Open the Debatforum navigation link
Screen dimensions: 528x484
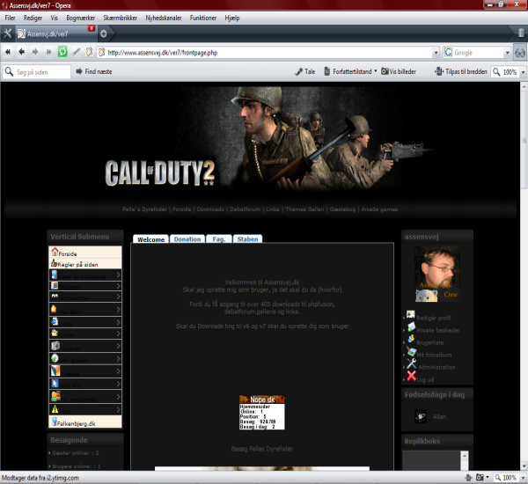(246, 209)
